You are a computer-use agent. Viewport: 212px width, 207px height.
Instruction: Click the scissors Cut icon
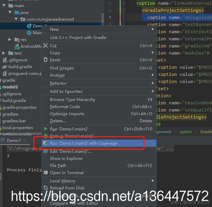[46, 46]
